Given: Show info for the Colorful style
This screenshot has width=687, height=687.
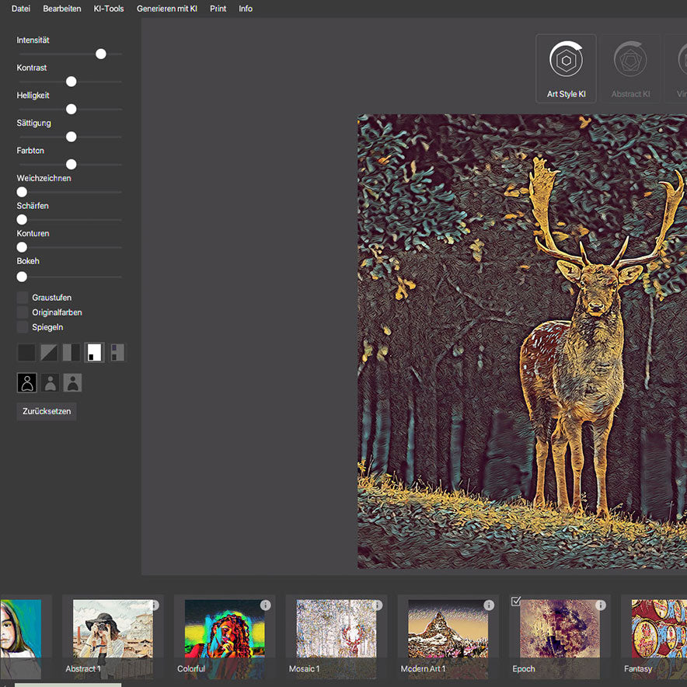Looking at the screenshot, I should pos(266,605).
